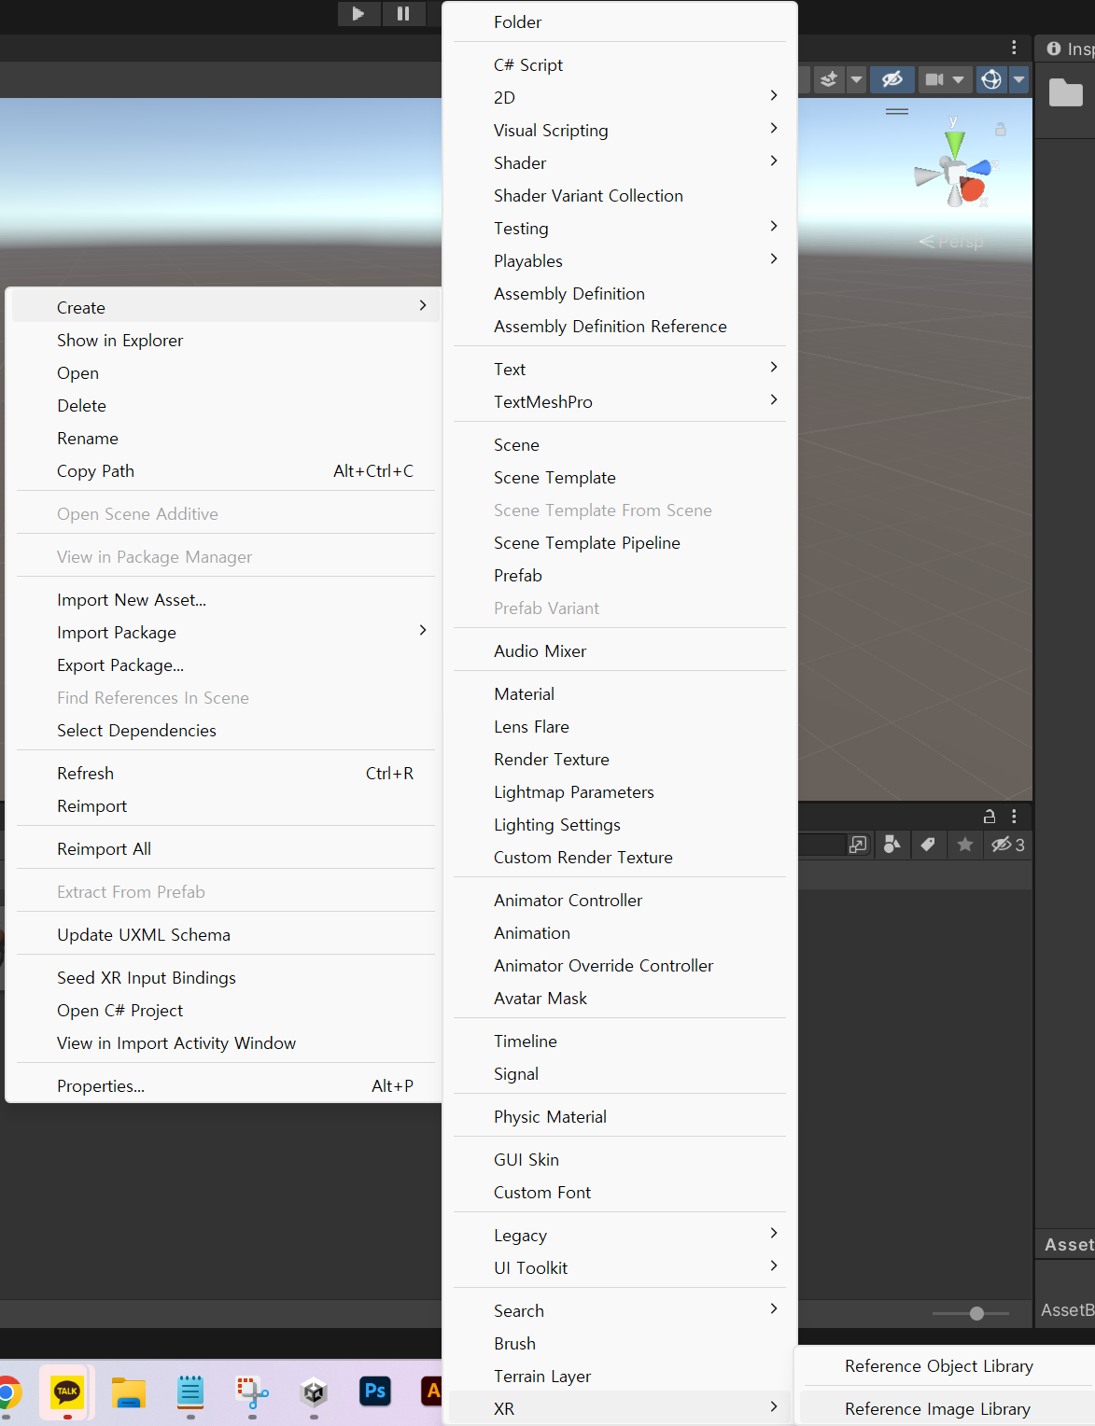The width and height of the screenshot is (1095, 1426).
Task: Open KakaoTalk from the taskbar
Action: click(67, 1392)
